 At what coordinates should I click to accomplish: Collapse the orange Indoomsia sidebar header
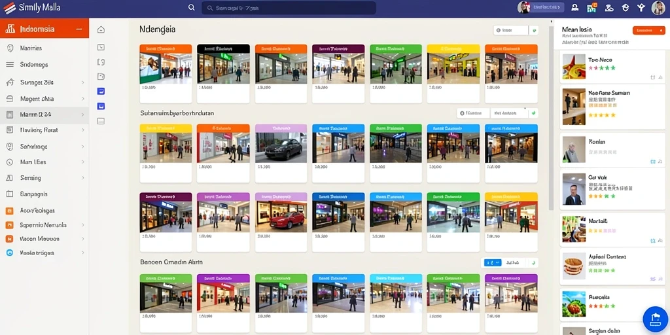click(x=79, y=29)
